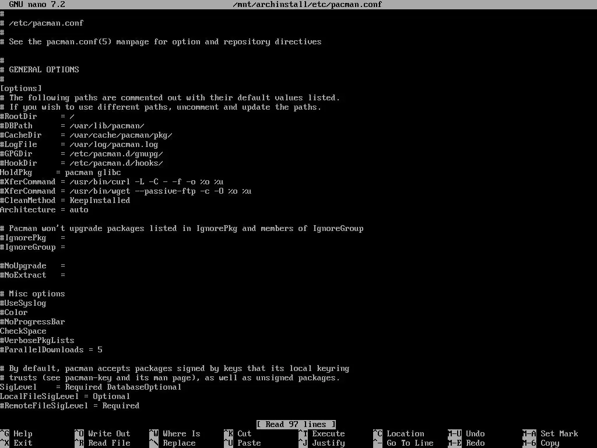Place cursor on the curl #XferCommand line
This screenshot has width=597, height=448.
112,182
